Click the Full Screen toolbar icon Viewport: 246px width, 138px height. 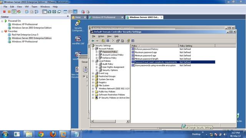[50, 11]
